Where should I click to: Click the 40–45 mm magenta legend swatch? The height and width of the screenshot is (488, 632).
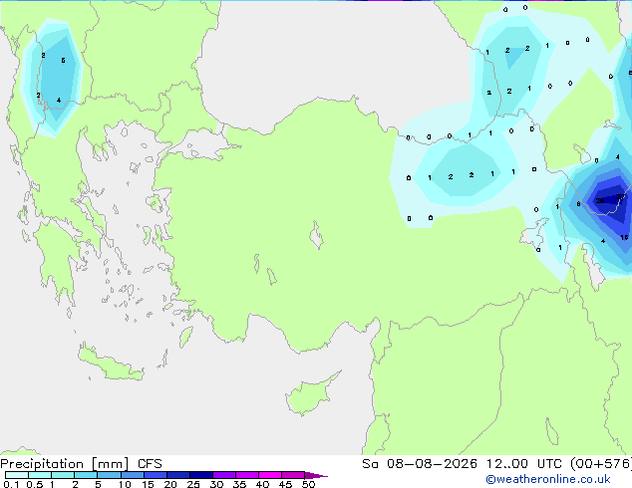(x=270, y=475)
